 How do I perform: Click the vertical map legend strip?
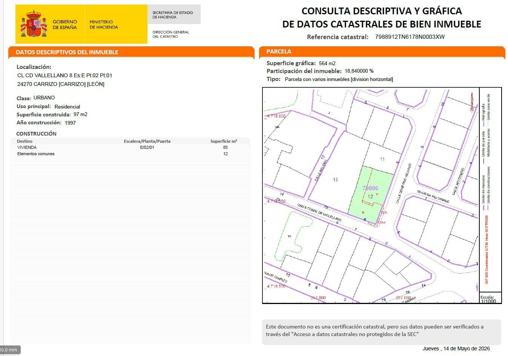point(490,190)
